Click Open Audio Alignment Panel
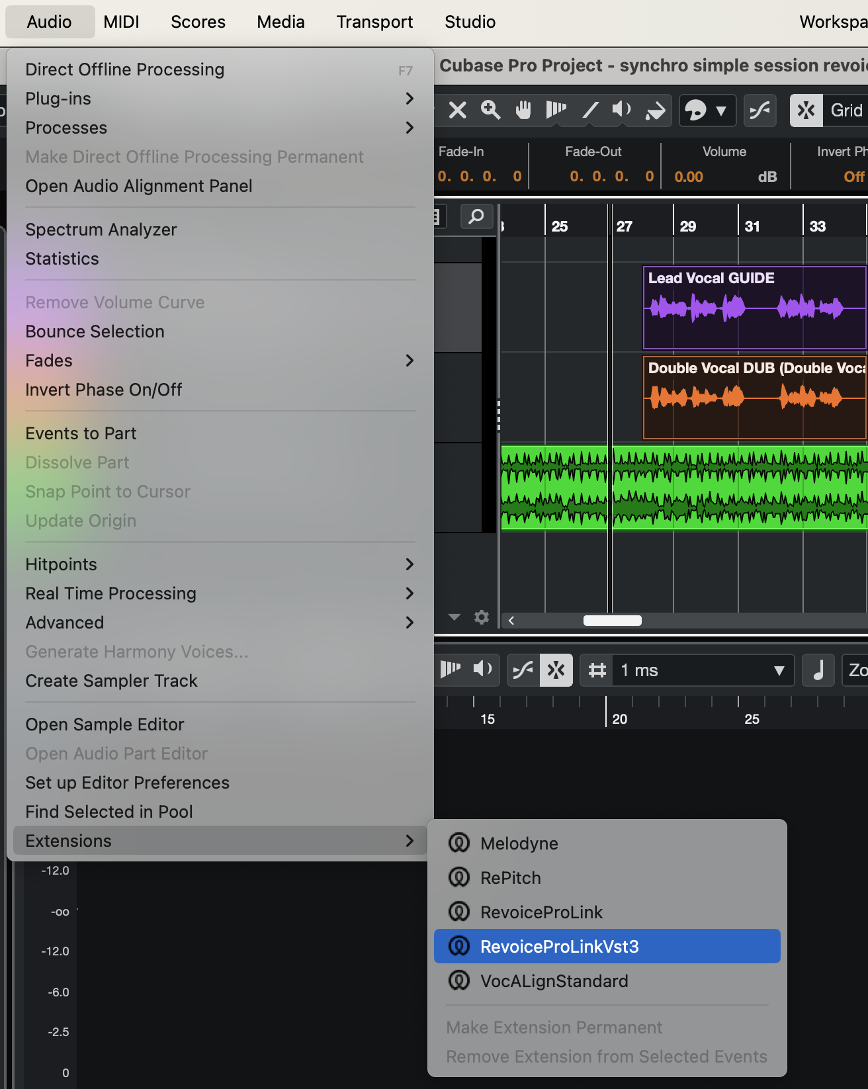Viewport: 868px width, 1089px height. pos(138,186)
